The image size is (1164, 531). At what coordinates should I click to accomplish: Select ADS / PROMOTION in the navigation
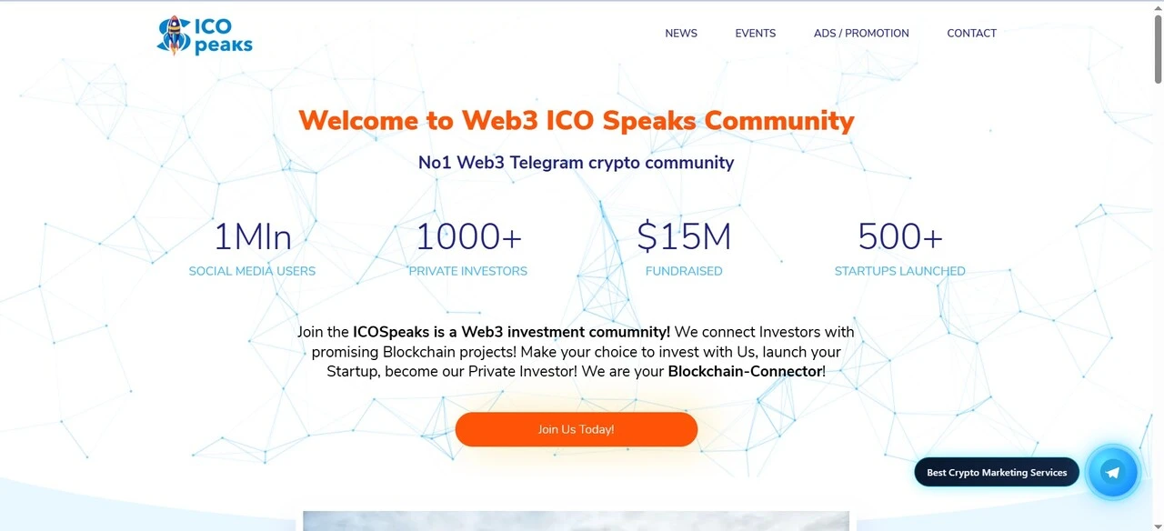(x=861, y=33)
